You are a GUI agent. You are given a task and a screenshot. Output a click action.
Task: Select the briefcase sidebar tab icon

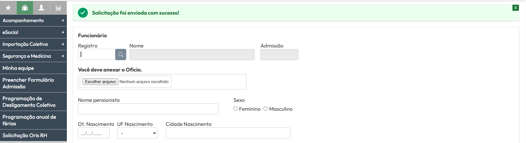25,8
